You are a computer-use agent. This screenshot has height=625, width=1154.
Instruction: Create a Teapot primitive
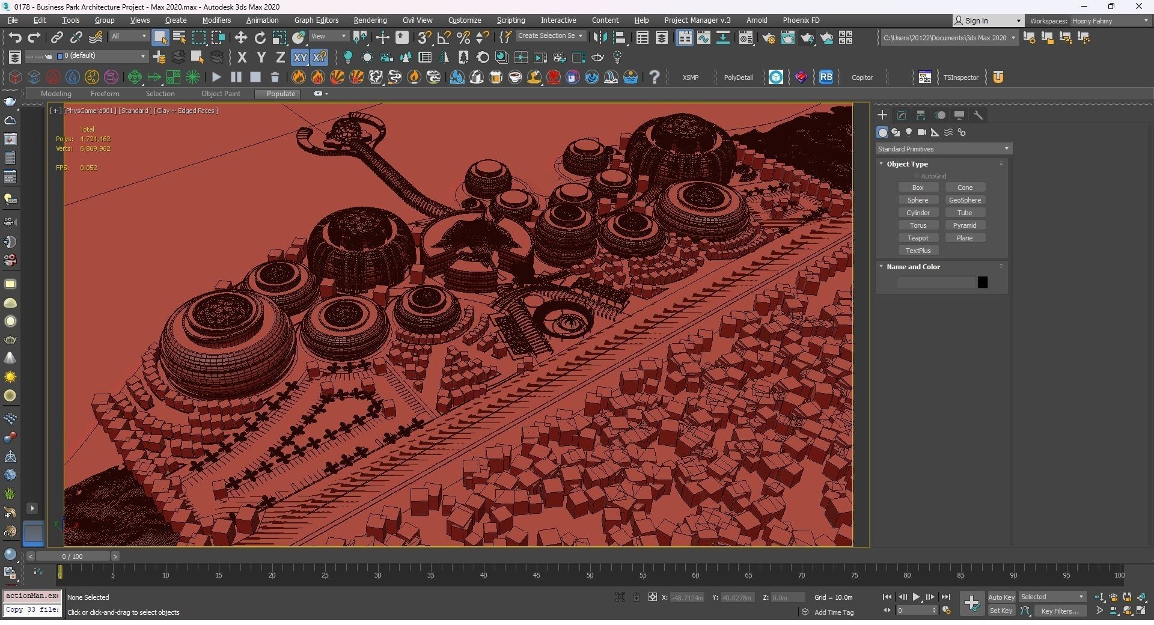[x=918, y=238]
